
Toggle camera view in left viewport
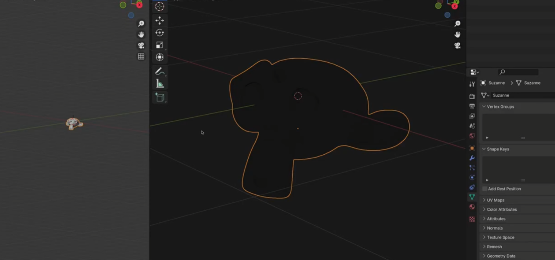point(141,45)
